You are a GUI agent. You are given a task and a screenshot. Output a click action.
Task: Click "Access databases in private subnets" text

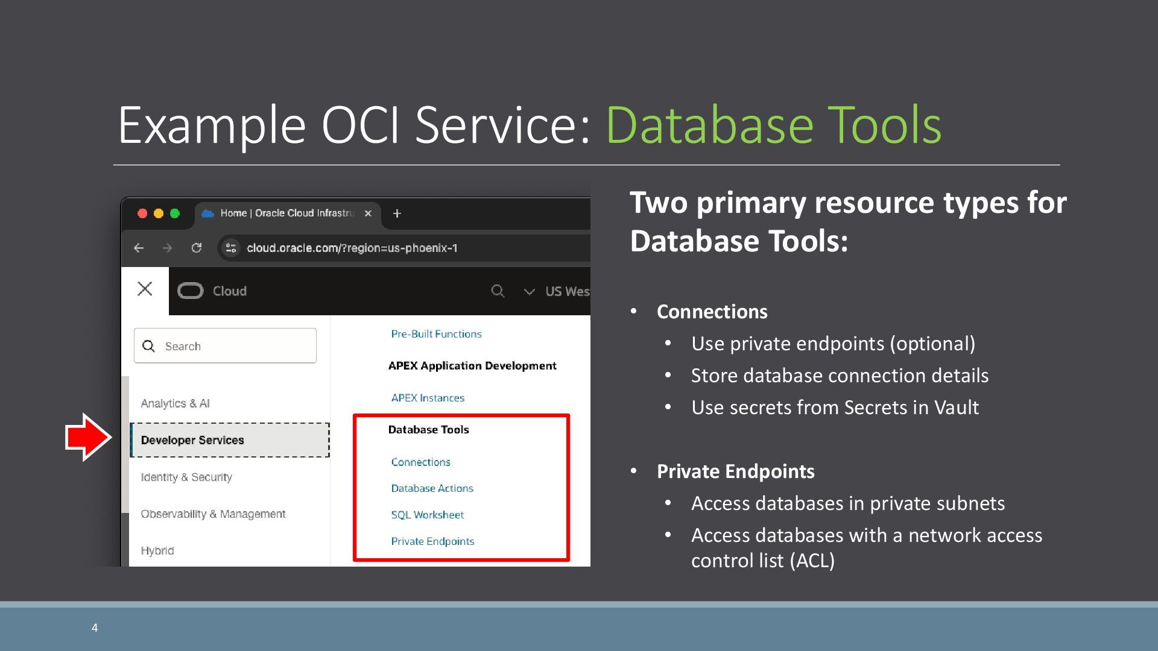(x=848, y=503)
